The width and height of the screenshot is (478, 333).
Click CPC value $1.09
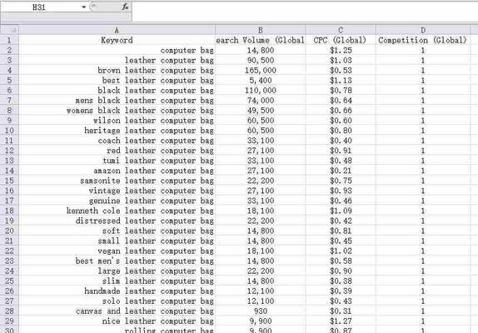341,211
